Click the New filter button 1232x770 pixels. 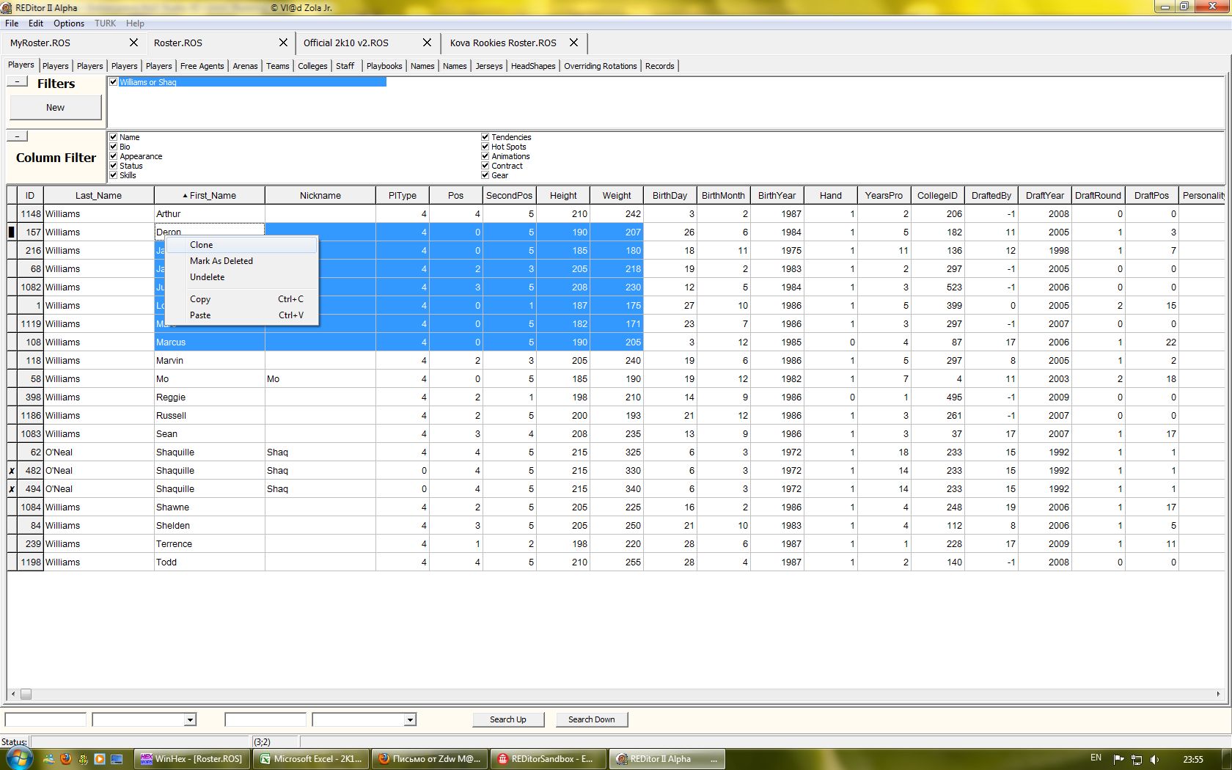55,108
